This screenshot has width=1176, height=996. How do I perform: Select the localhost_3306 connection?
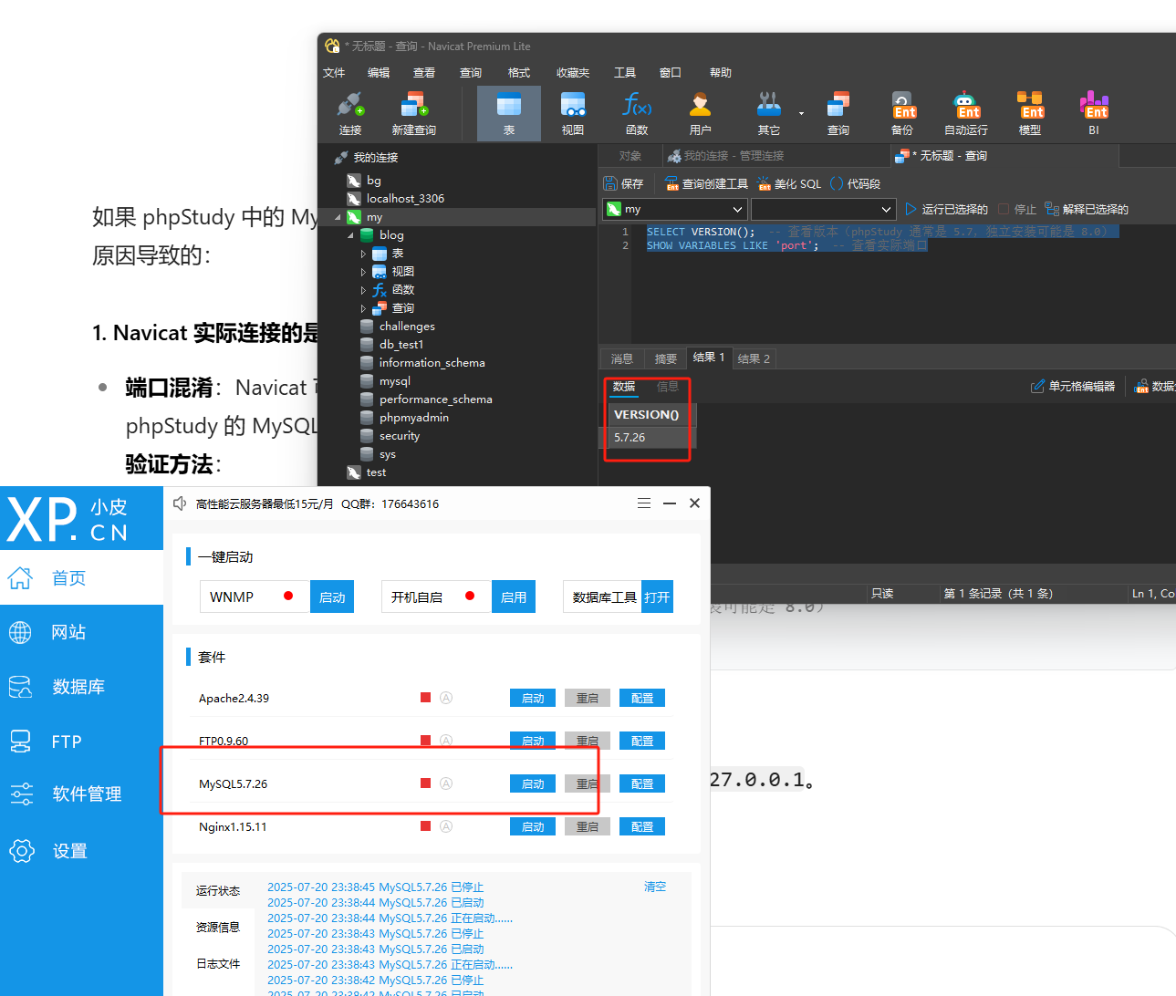pyautogui.click(x=405, y=199)
